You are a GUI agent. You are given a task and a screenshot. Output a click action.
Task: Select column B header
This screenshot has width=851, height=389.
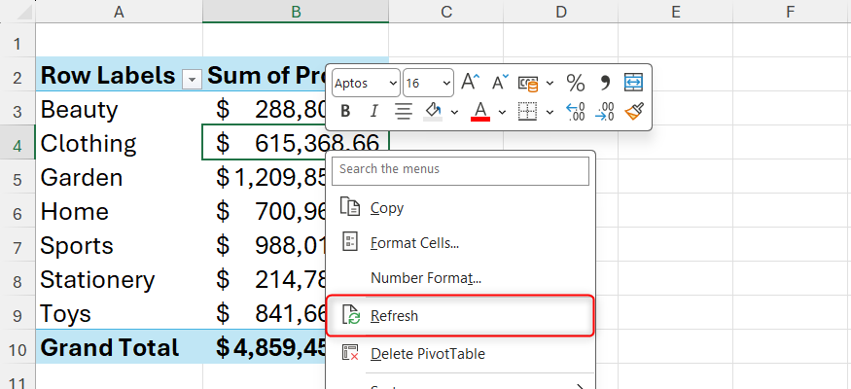click(x=296, y=12)
